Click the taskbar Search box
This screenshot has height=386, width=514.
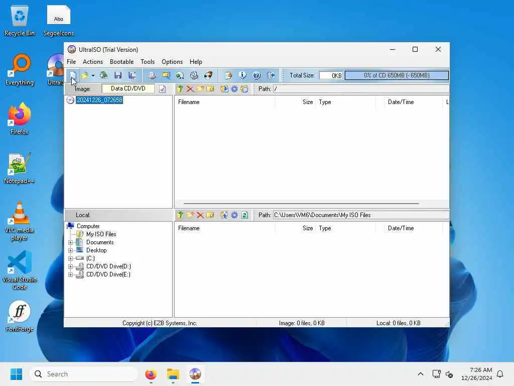(84, 374)
